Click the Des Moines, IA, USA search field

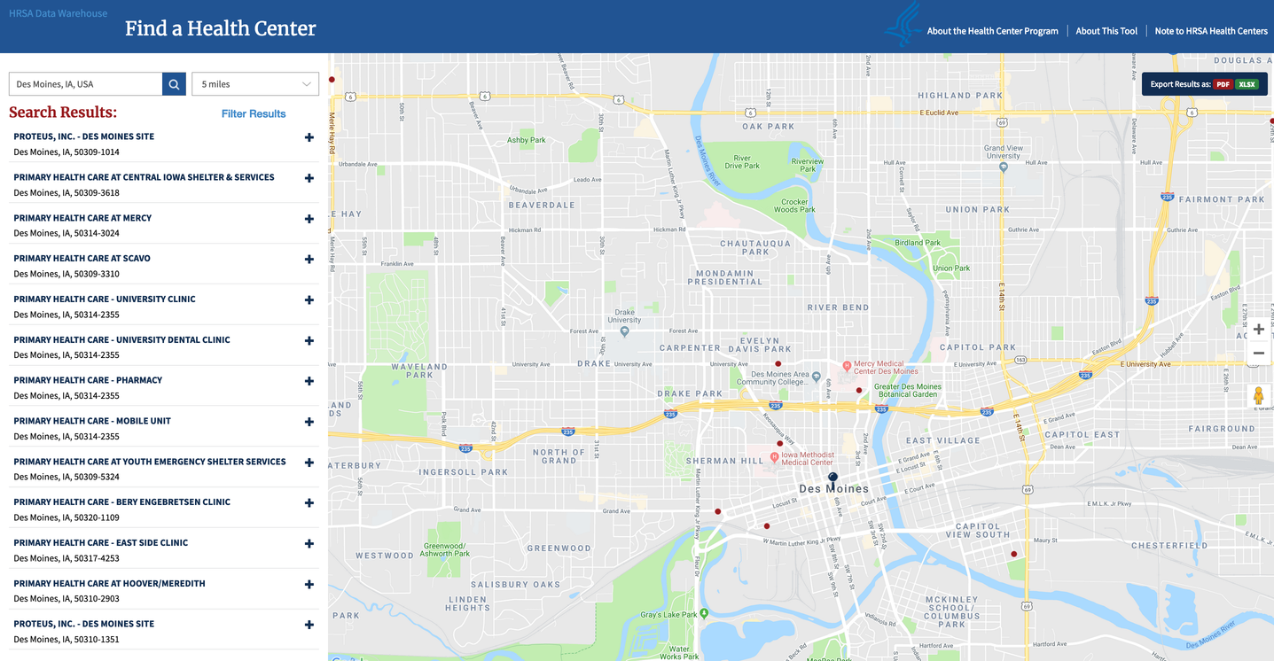coord(85,84)
